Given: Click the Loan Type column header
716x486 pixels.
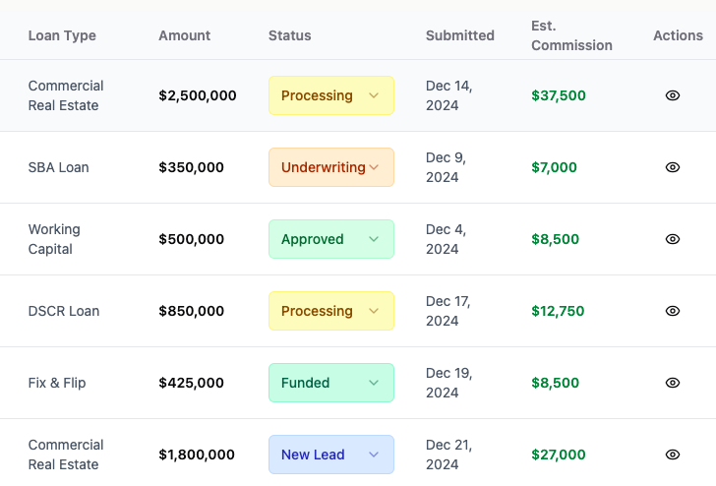Looking at the screenshot, I should [62, 35].
